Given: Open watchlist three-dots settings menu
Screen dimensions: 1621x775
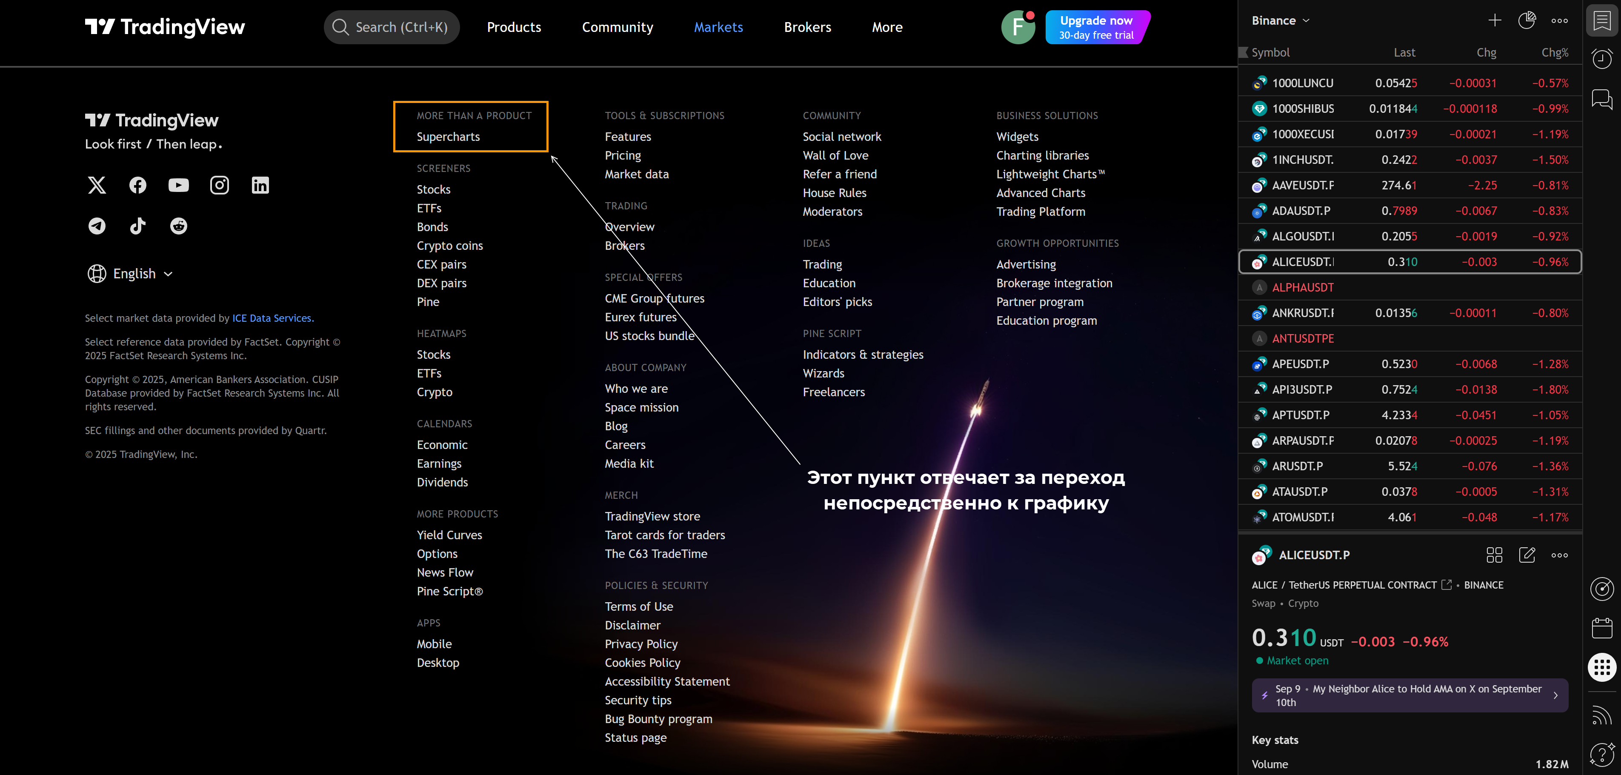Looking at the screenshot, I should click(1559, 21).
